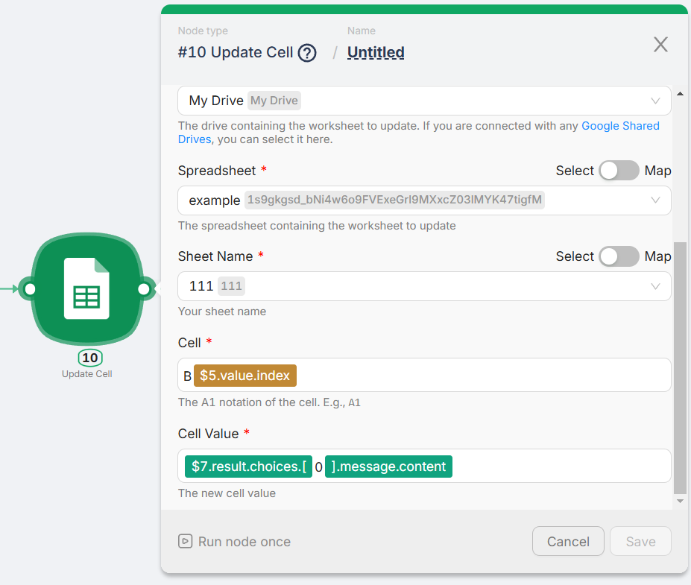Viewport: 691px width, 585px height.
Task: Toggle Spreadsheet Select/Map switch
Action: tap(619, 171)
